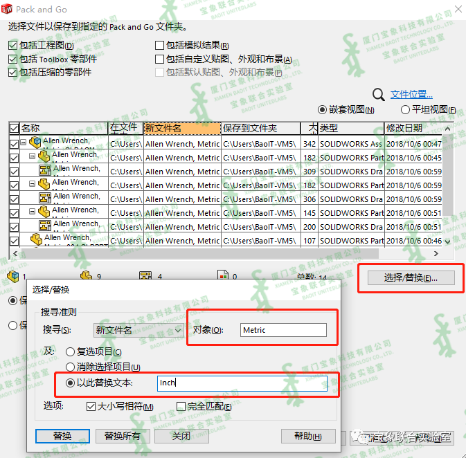
Task: Click the SOLIDWORKS logo in title bar
Action: [x=6, y=9]
